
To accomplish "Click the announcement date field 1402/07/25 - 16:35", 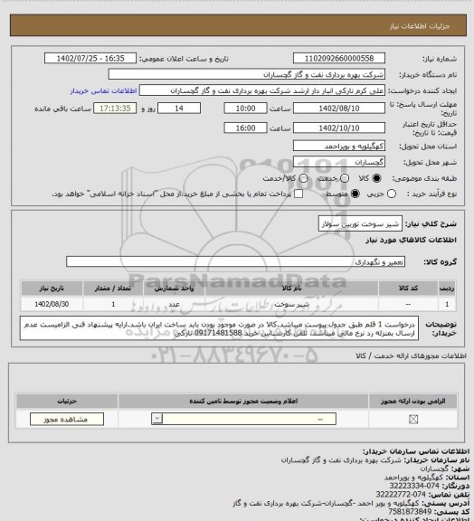I will pos(90,58).
